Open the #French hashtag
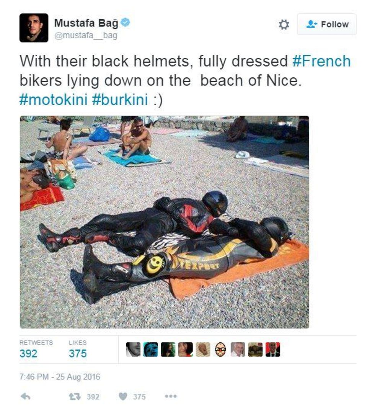This screenshot has width=375, height=407. (321, 61)
